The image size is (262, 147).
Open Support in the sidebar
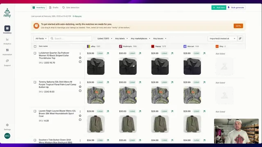(x=7, y=63)
